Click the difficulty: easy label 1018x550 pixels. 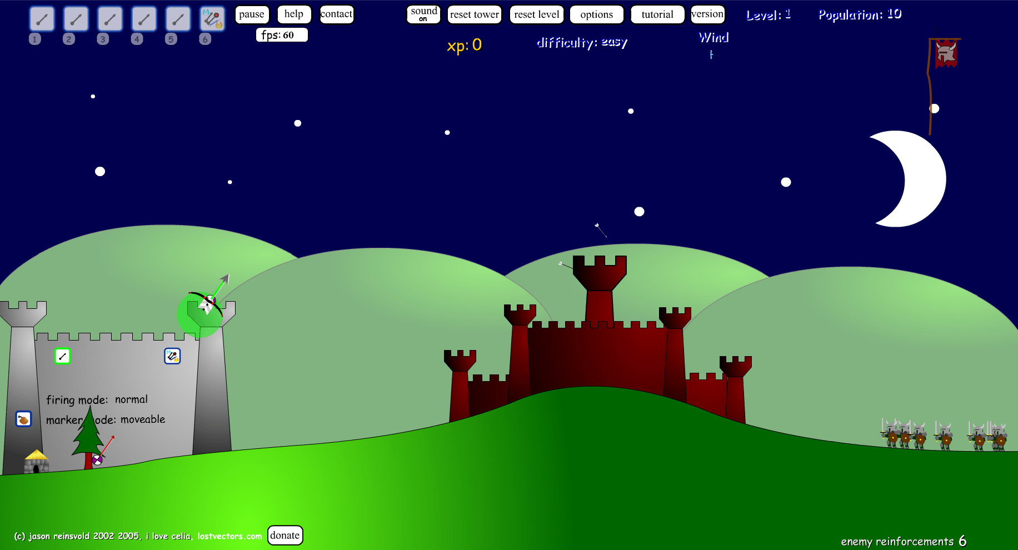(x=582, y=42)
